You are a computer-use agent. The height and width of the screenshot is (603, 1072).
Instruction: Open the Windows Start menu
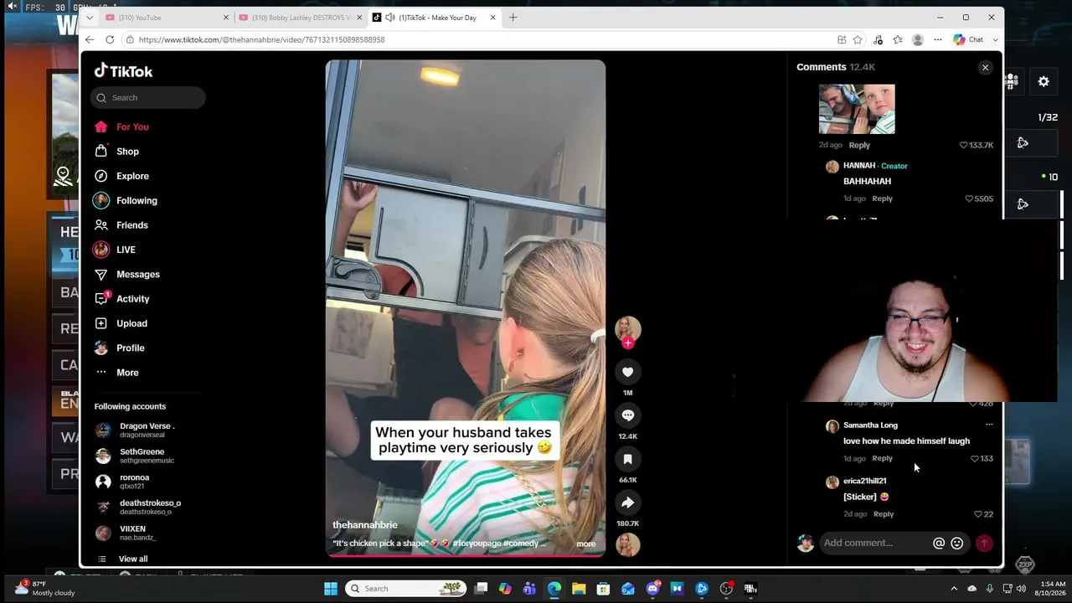coord(331,589)
